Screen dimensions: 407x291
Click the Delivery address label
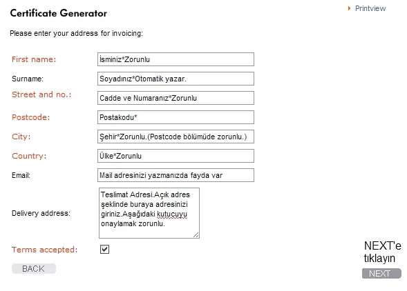click(41, 213)
